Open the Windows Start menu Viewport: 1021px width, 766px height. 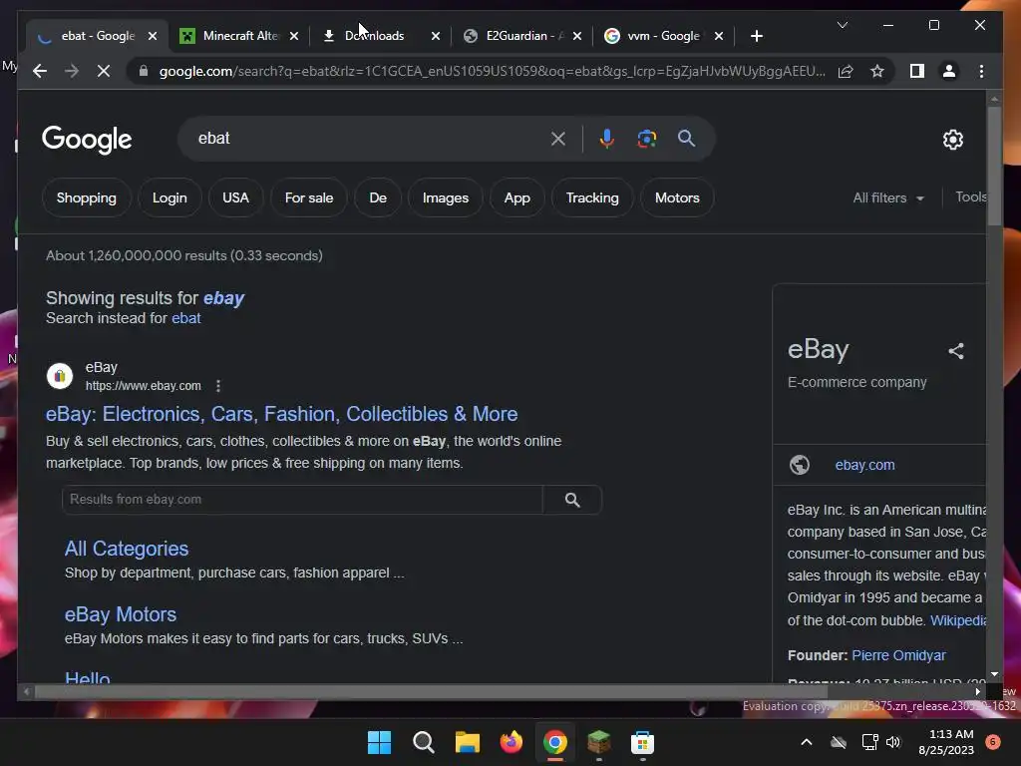379,742
